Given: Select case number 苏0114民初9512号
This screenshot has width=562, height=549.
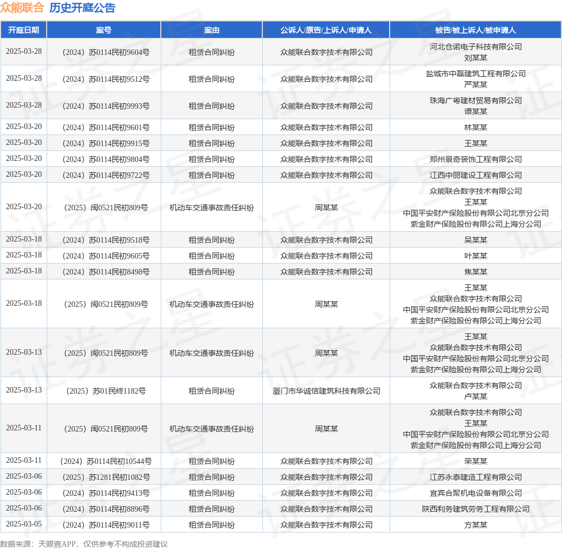Looking at the screenshot, I should click(x=106, y=79).
